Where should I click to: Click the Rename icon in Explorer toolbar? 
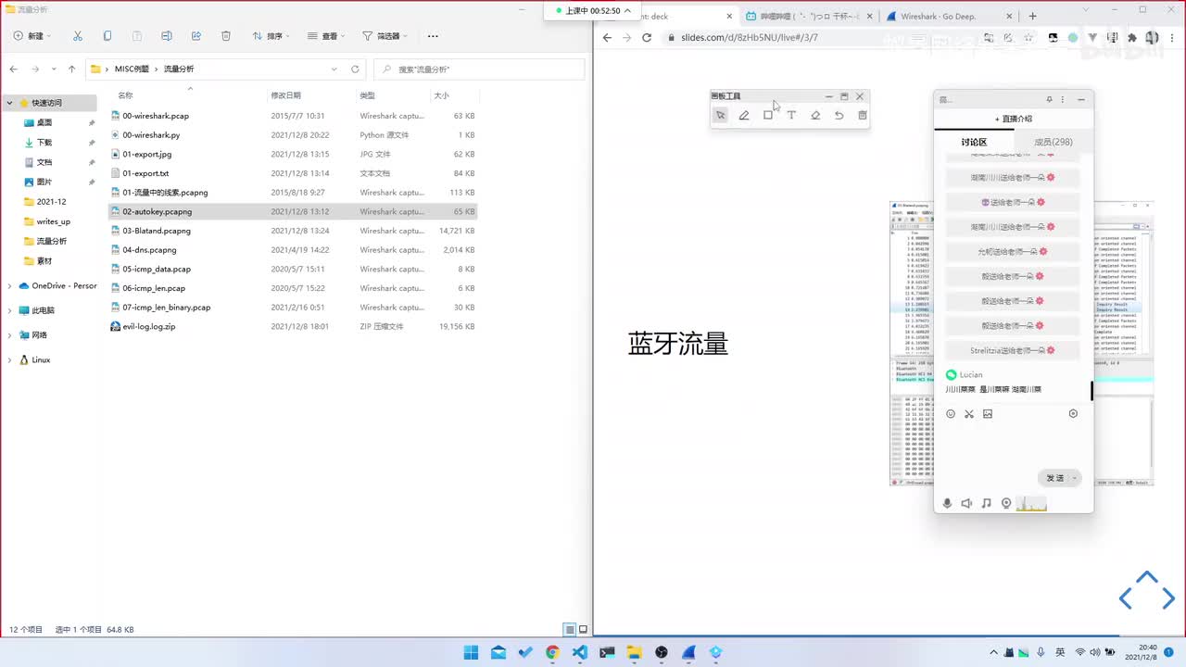167,36
